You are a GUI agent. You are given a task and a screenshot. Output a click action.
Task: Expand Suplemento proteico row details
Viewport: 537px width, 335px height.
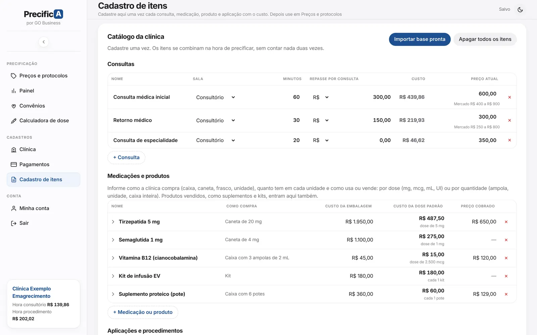point(113,294)
